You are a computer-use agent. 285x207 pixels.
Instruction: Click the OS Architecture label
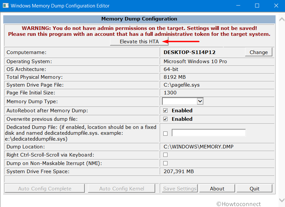26,69
